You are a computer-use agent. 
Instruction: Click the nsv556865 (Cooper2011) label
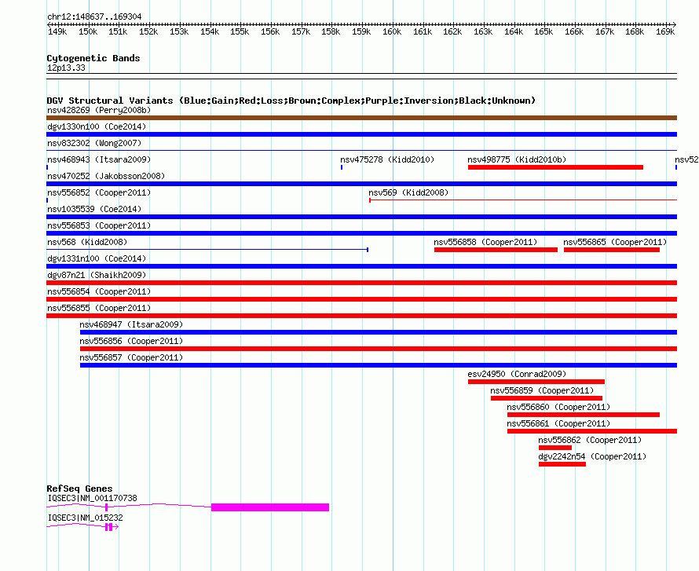click(x=615, y=242)
